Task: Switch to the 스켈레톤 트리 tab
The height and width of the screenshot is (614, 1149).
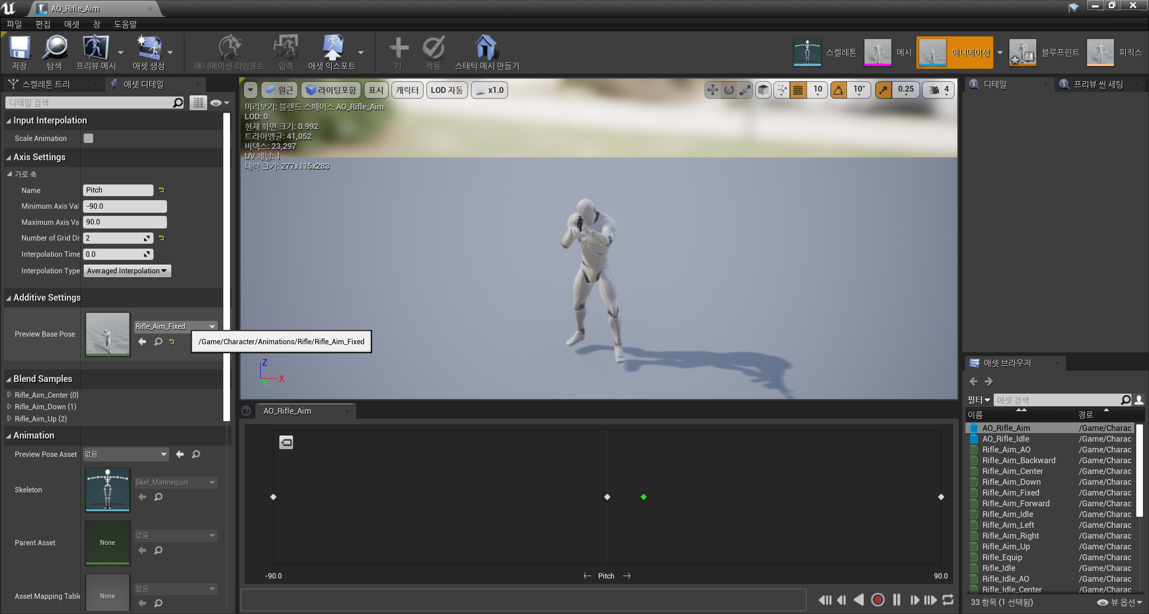Action: [46, 84]
